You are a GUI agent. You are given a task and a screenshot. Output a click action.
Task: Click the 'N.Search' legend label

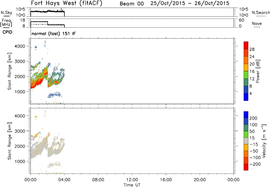pyautogui.click(x=261, y=12)
